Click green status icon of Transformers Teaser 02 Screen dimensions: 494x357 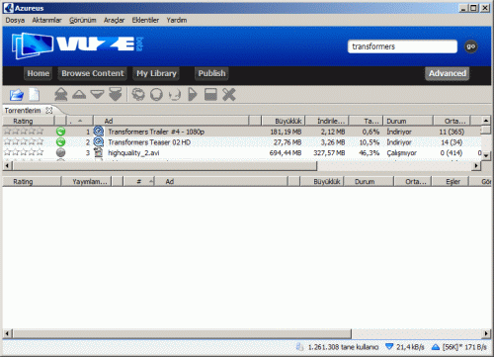[60, 142]
